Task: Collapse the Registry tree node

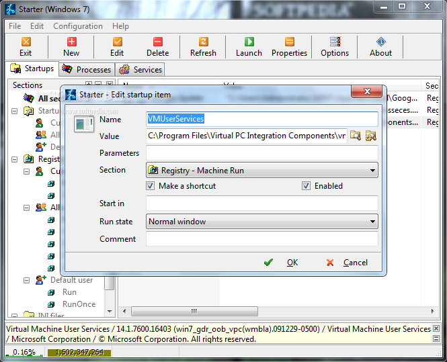Action: pos(14,159)
